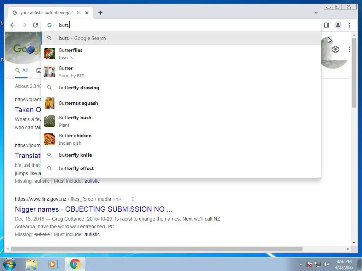Open the 'OBJECTING SUBMISSION NO' result link
The height and width of the screenshot is (271, 362).
pyautogui.click(x=93, y=209)
